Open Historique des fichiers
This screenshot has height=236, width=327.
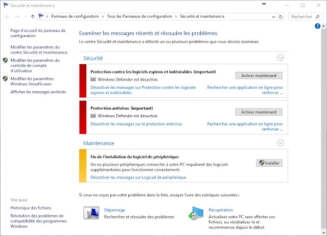pos(31,207)
